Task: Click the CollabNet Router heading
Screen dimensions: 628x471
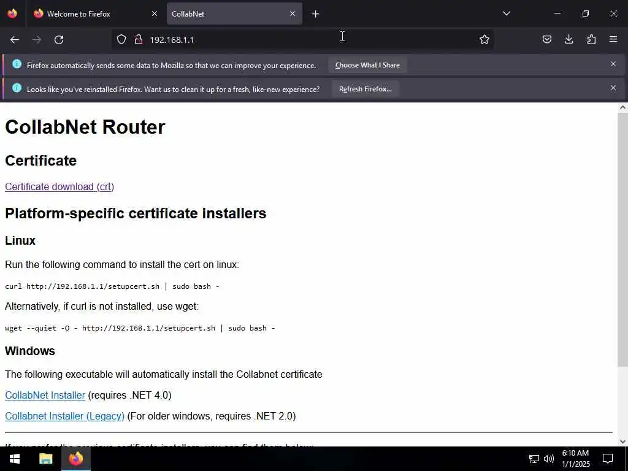Action: pyautogui.click(x=85, y=127)
